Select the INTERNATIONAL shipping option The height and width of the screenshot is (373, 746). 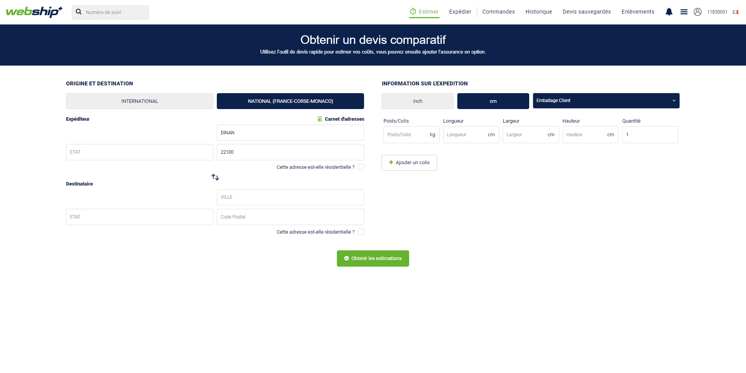tap(139, 101)
